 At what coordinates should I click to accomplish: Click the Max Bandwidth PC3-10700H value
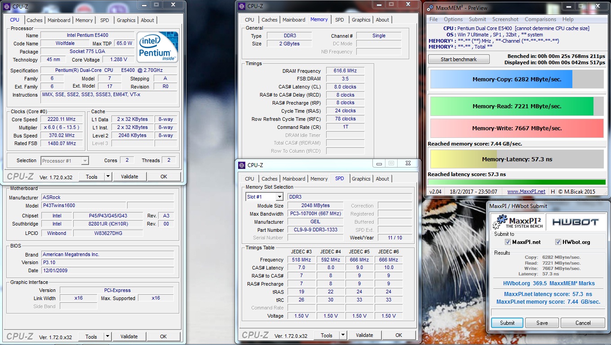(314, 214)
